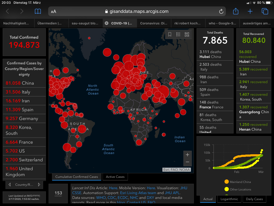Switch to Coronavirus browser tab
274x206 pixels.
154,23
